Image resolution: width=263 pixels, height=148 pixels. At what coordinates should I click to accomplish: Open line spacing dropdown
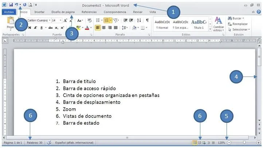pyautogui.click(x=125, y=28)
